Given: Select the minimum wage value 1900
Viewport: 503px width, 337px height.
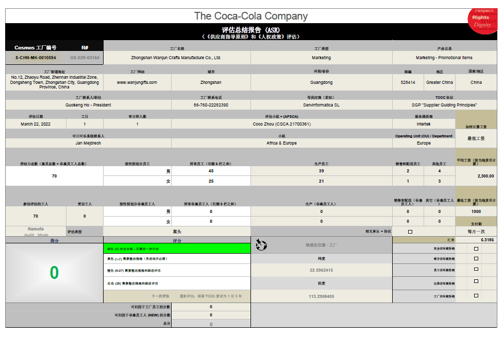Looking at the screenshot, I should [476, 211].
